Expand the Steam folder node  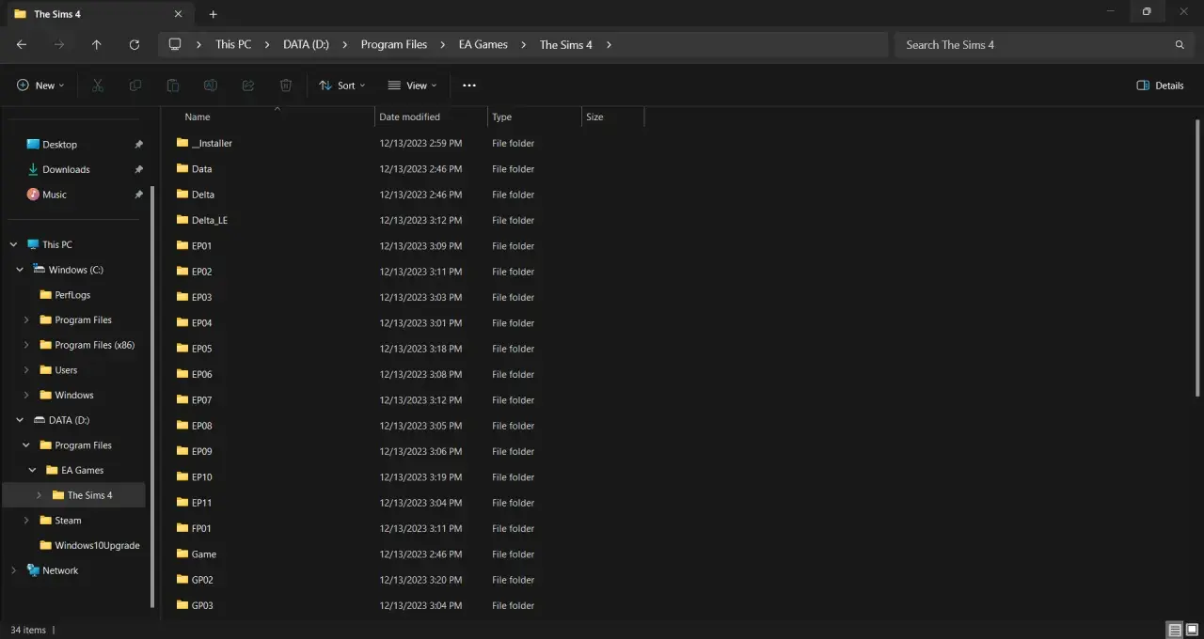[26, 521]
